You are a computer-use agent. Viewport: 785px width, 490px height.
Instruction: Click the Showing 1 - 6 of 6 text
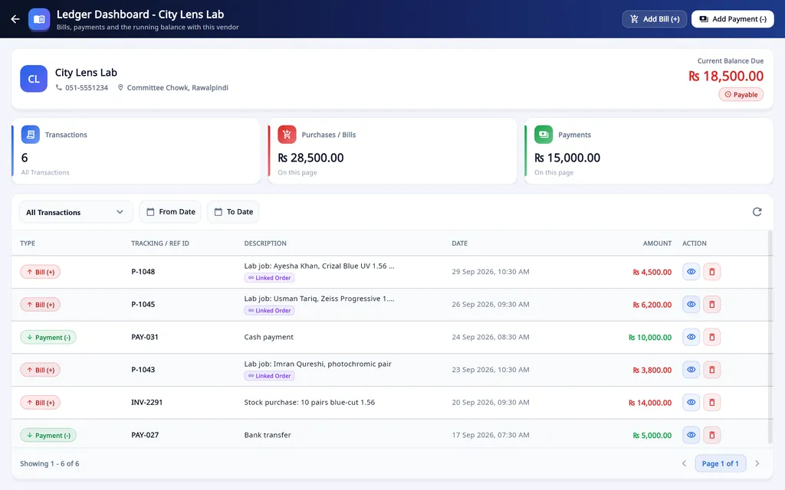coord(50,463)
